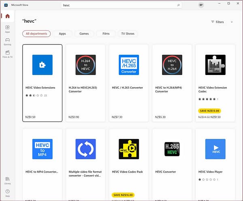Open HEVC Converter title
This screenshot has width=243, height=201.
click(x=166, y=172)
